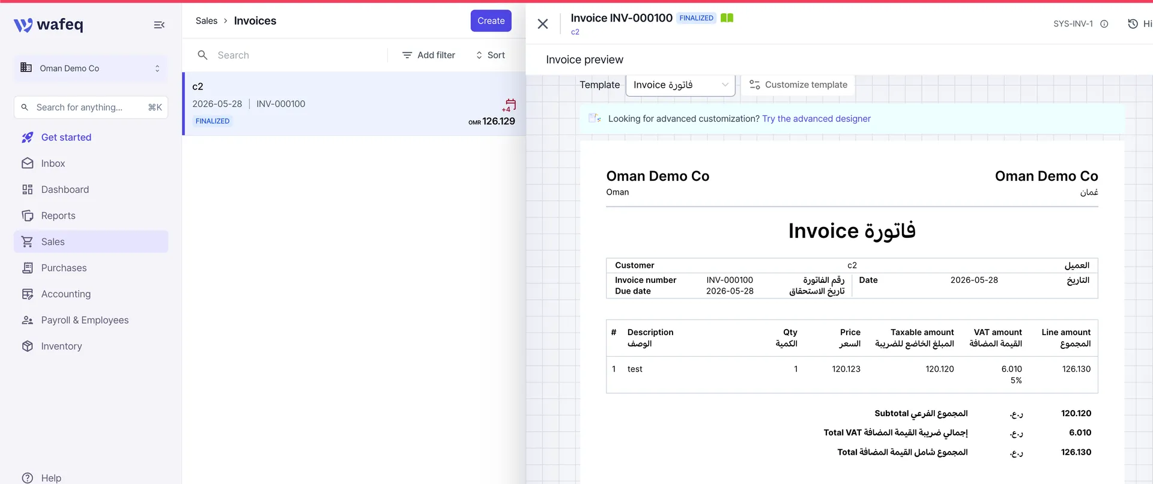The width and height of the screenshot is (1153, 484).
Task: Follow the Try the advanced designer link
Action: (x=816, y=119)
